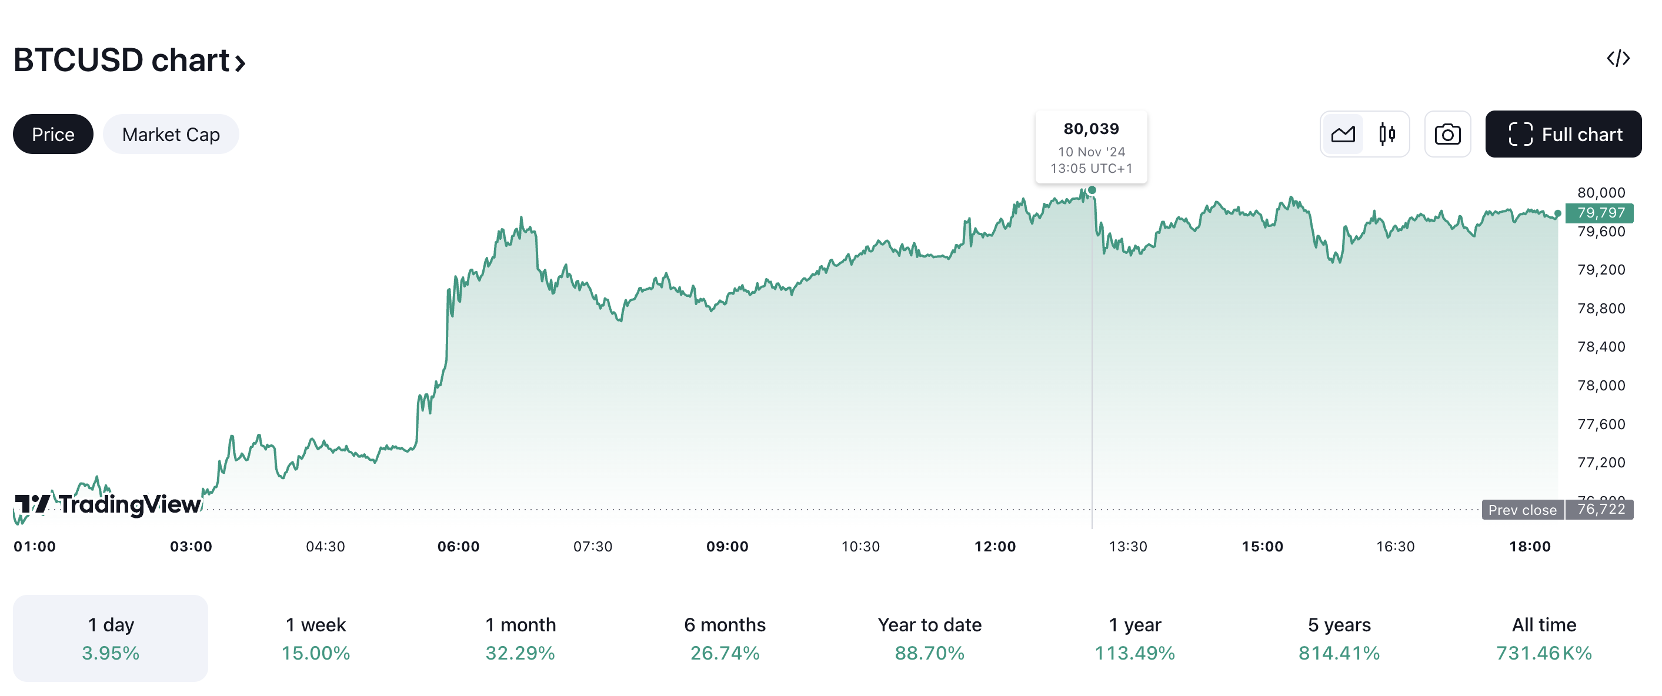Switch to area chart view icon

pyautogui.click(x=1343, y=134)
